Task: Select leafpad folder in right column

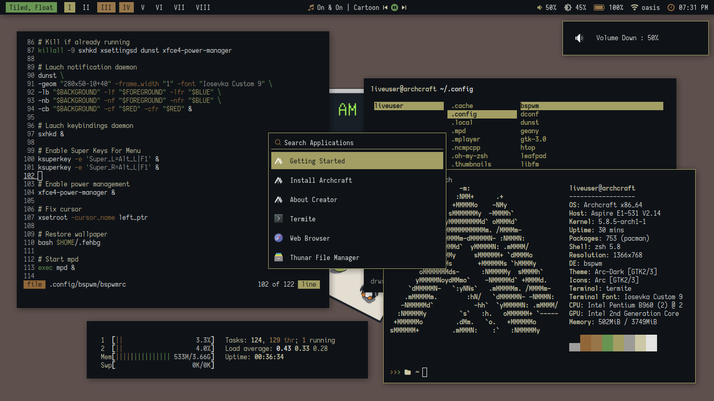Action: [533, 156]
